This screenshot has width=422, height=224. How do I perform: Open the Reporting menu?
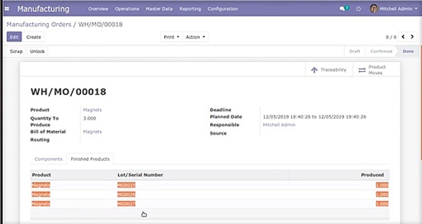click(x=190, y=9)
